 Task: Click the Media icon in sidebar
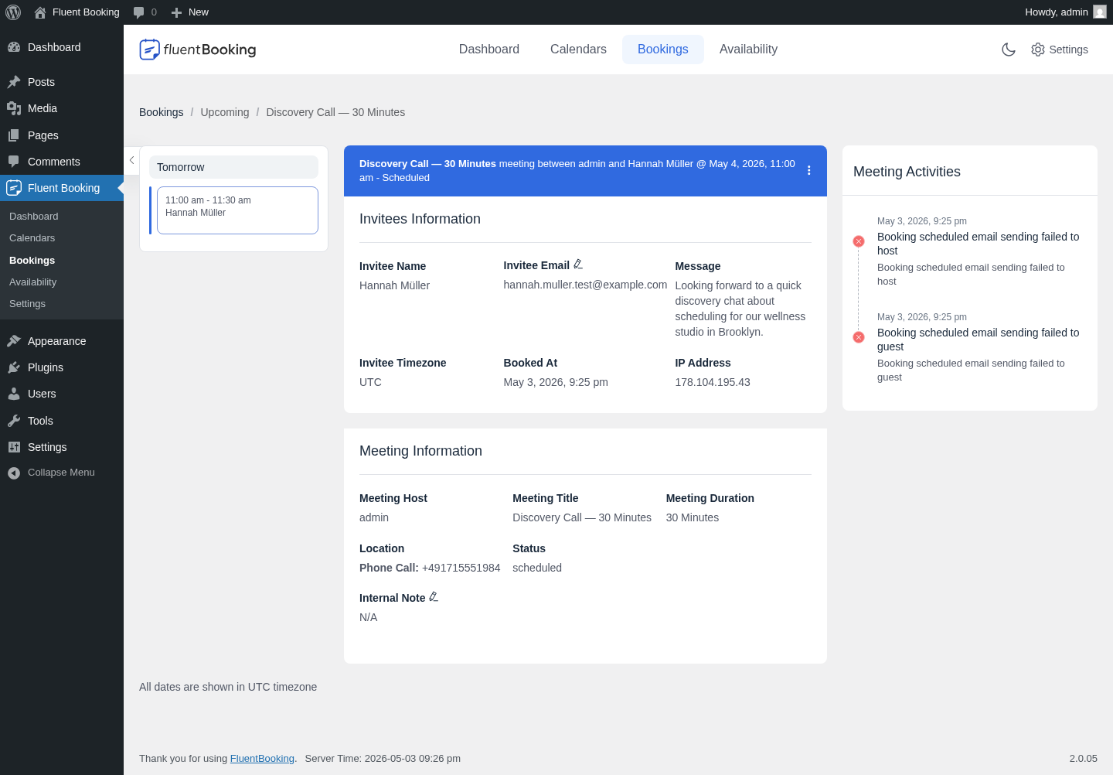tap(14, 108)
